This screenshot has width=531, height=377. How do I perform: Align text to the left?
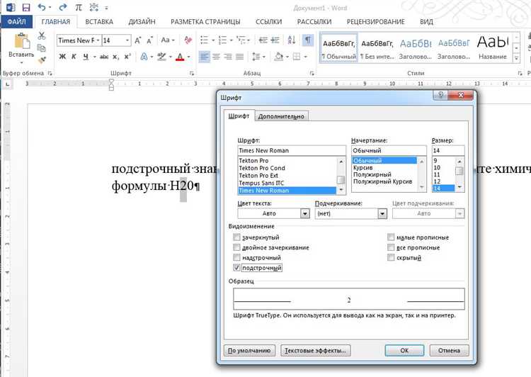204,57
